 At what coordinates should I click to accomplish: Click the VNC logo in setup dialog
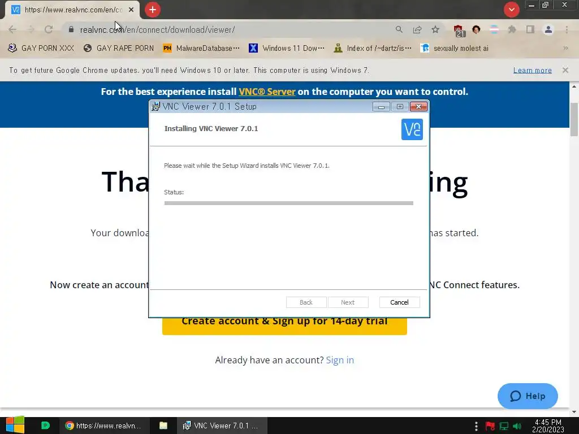(x=412, y=129)
